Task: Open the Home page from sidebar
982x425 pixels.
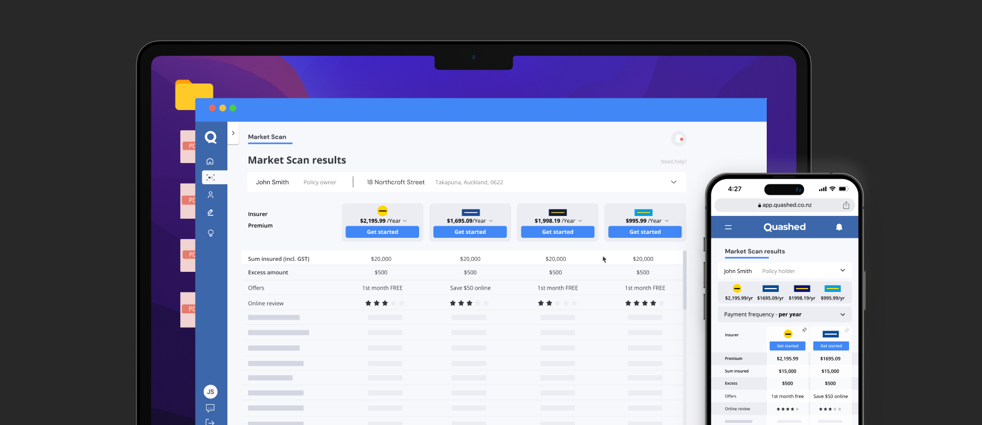Action: click(x=210, y=161)
